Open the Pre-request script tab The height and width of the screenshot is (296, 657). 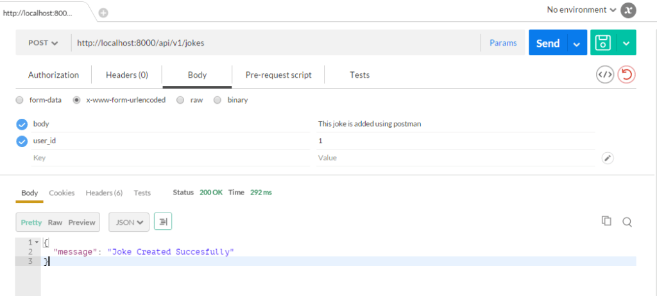[x=278, y=75]
